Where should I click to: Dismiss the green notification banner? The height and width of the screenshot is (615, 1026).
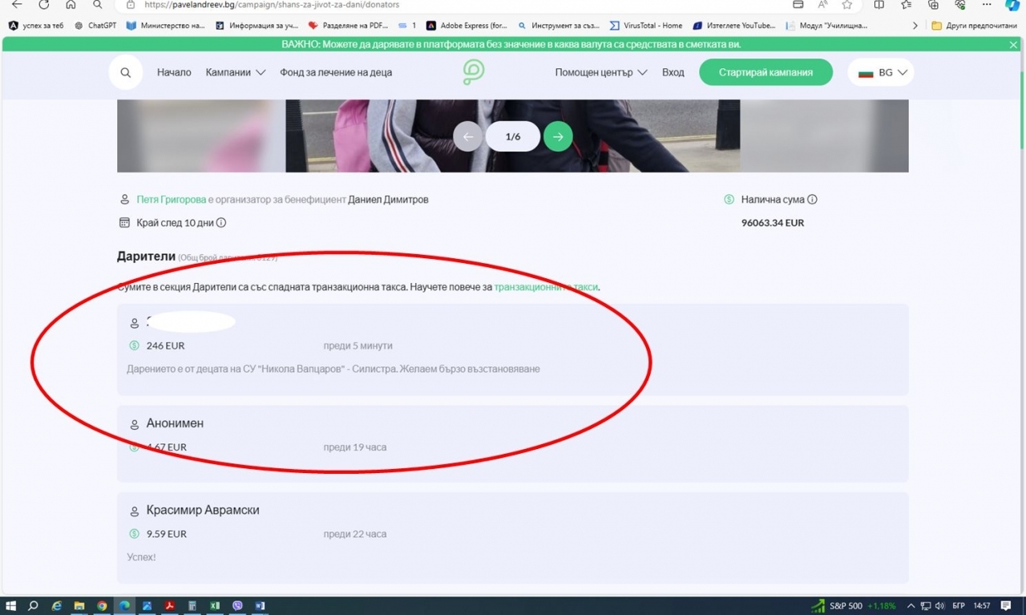(x=1013, y=45)
